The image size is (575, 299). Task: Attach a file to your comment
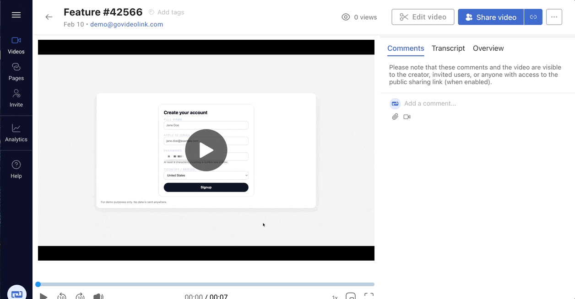395,117
